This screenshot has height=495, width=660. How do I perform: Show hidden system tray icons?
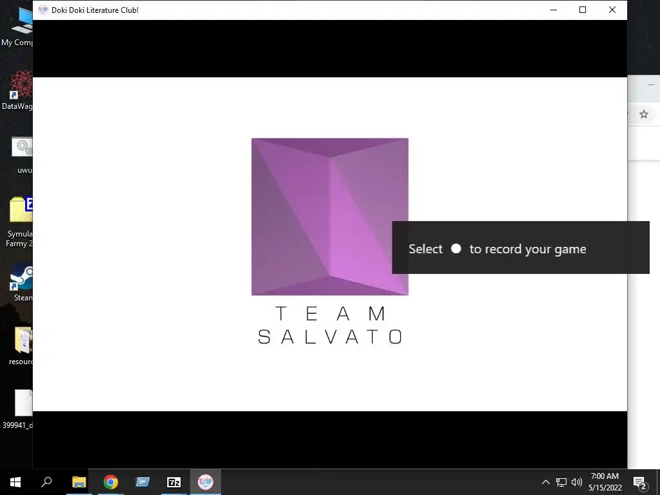[545, 482]
